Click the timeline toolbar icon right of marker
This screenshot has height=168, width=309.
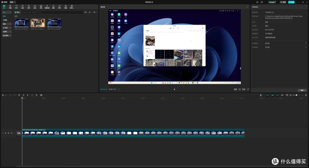coord(41,95)
